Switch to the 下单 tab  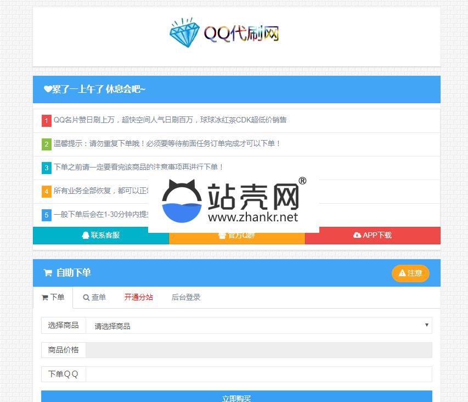pyautogui.click(x=53, y=298)
